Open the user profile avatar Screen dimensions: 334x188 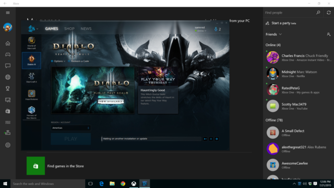tap(8, 27)
